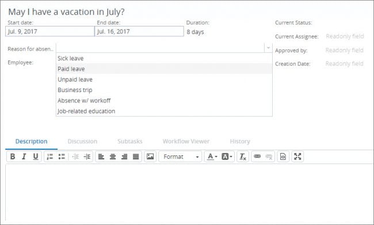
Task: Open source view of editor
Action: (283, 157)
